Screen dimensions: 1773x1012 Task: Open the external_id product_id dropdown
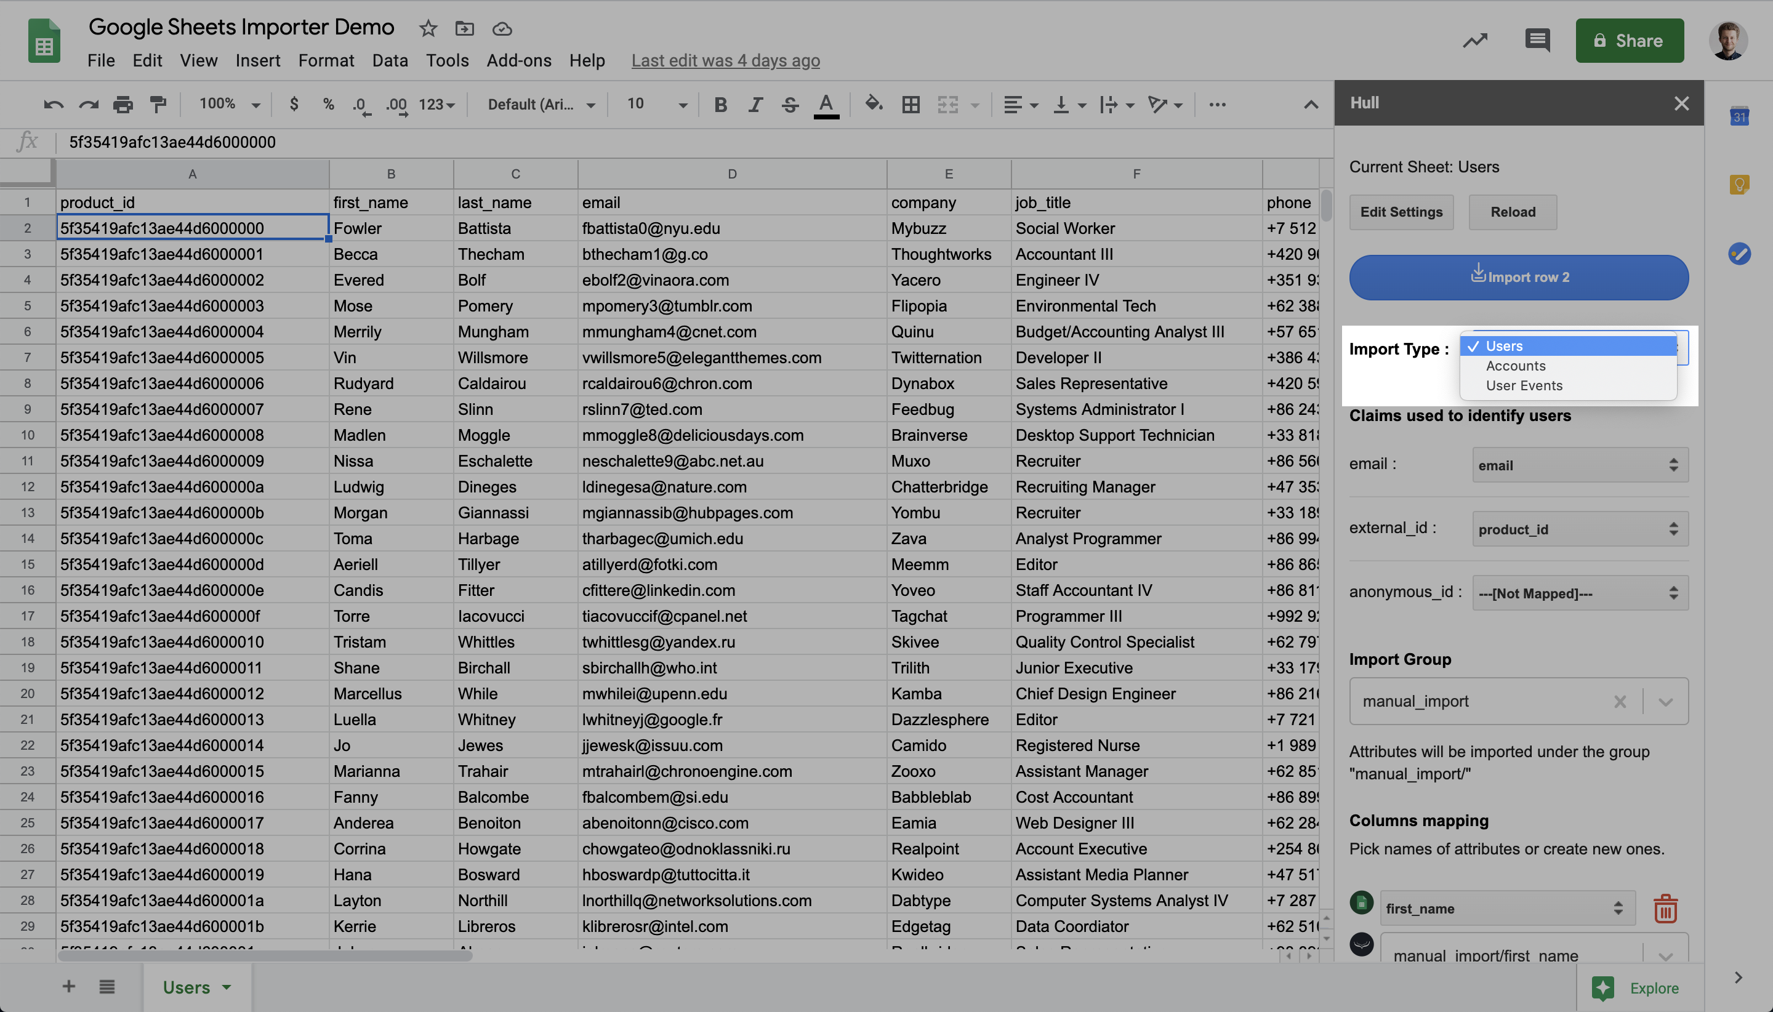click(1580, 529)
